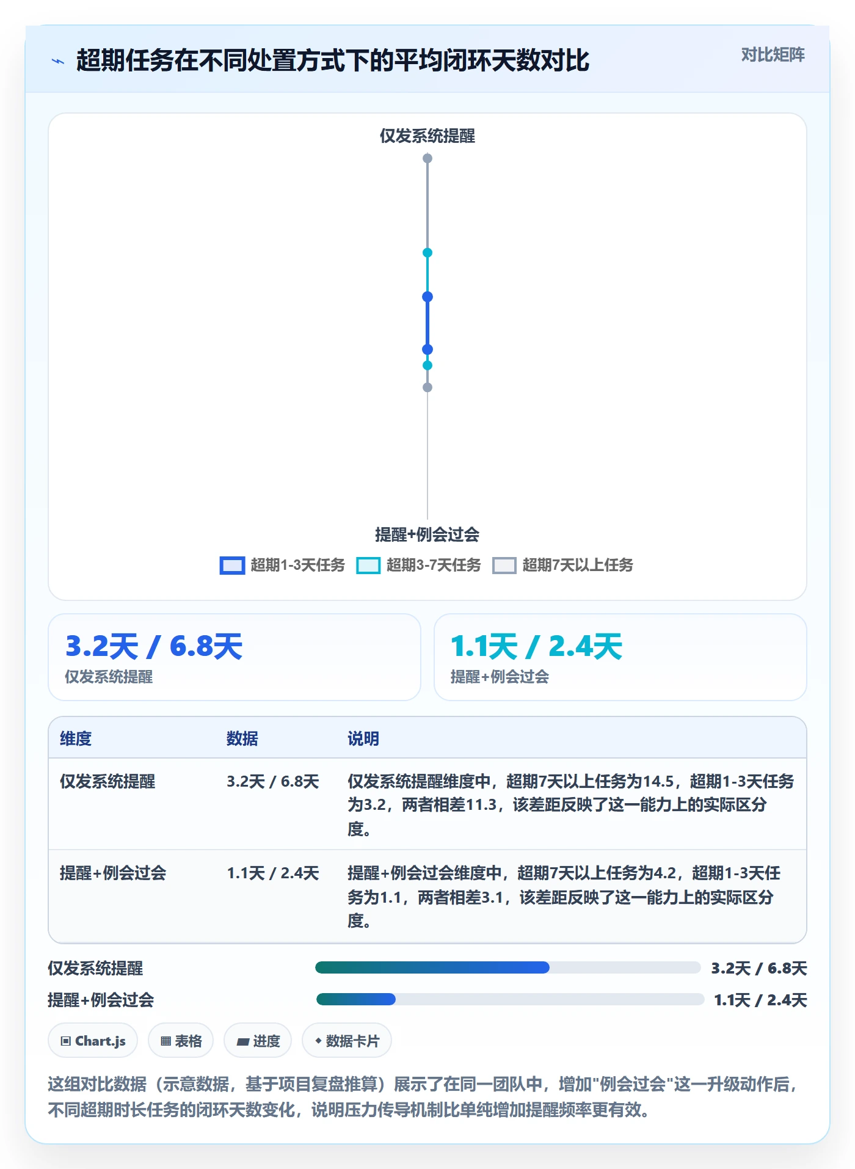855x1169 pixels.
Task: Click the 提醒+例会过会 progress bar
Action: (510, 999)
